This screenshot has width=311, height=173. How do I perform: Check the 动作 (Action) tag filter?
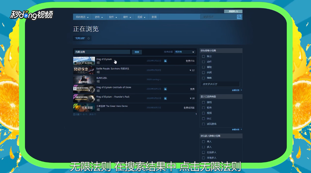point(203,62)
